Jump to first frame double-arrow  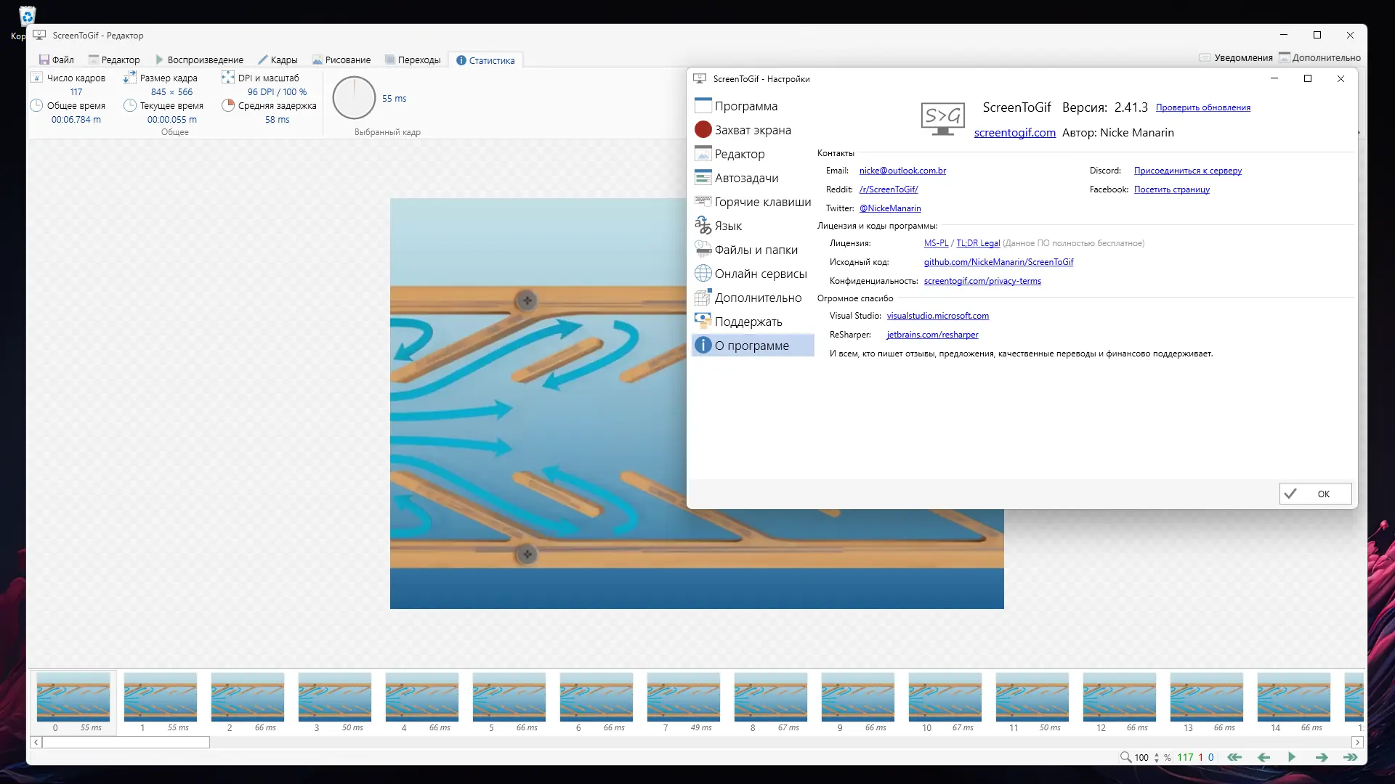point(1234,757)
